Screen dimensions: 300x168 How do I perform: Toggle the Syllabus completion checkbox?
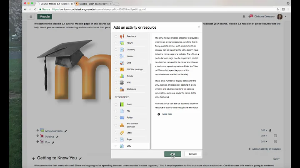coord(275,136)
